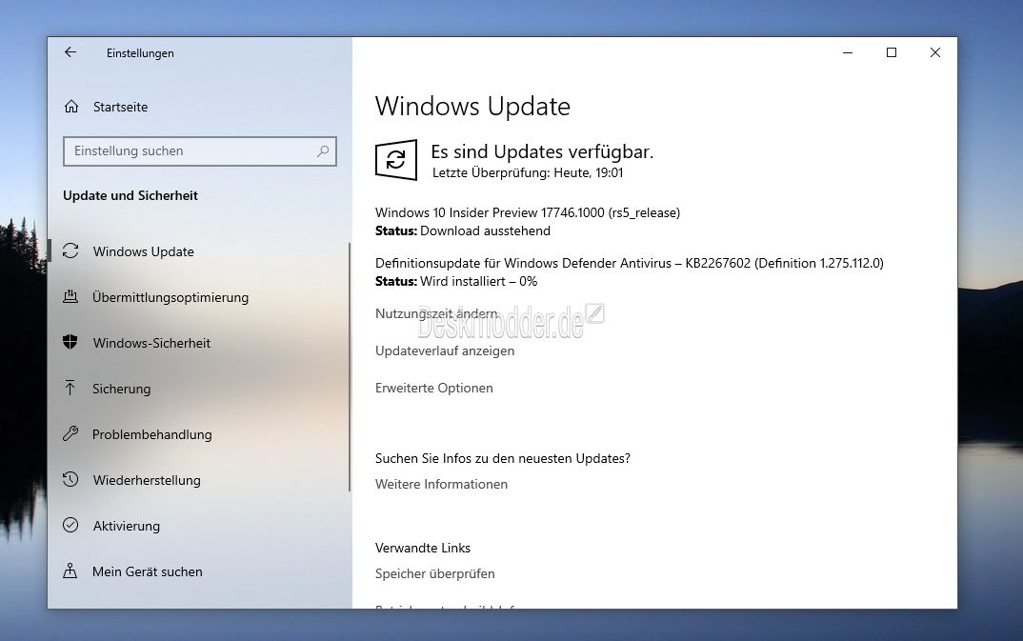1023x641 pixels.
Task: Open Übermittlungsoptimierung settings
Action: (x=170, y=297)
